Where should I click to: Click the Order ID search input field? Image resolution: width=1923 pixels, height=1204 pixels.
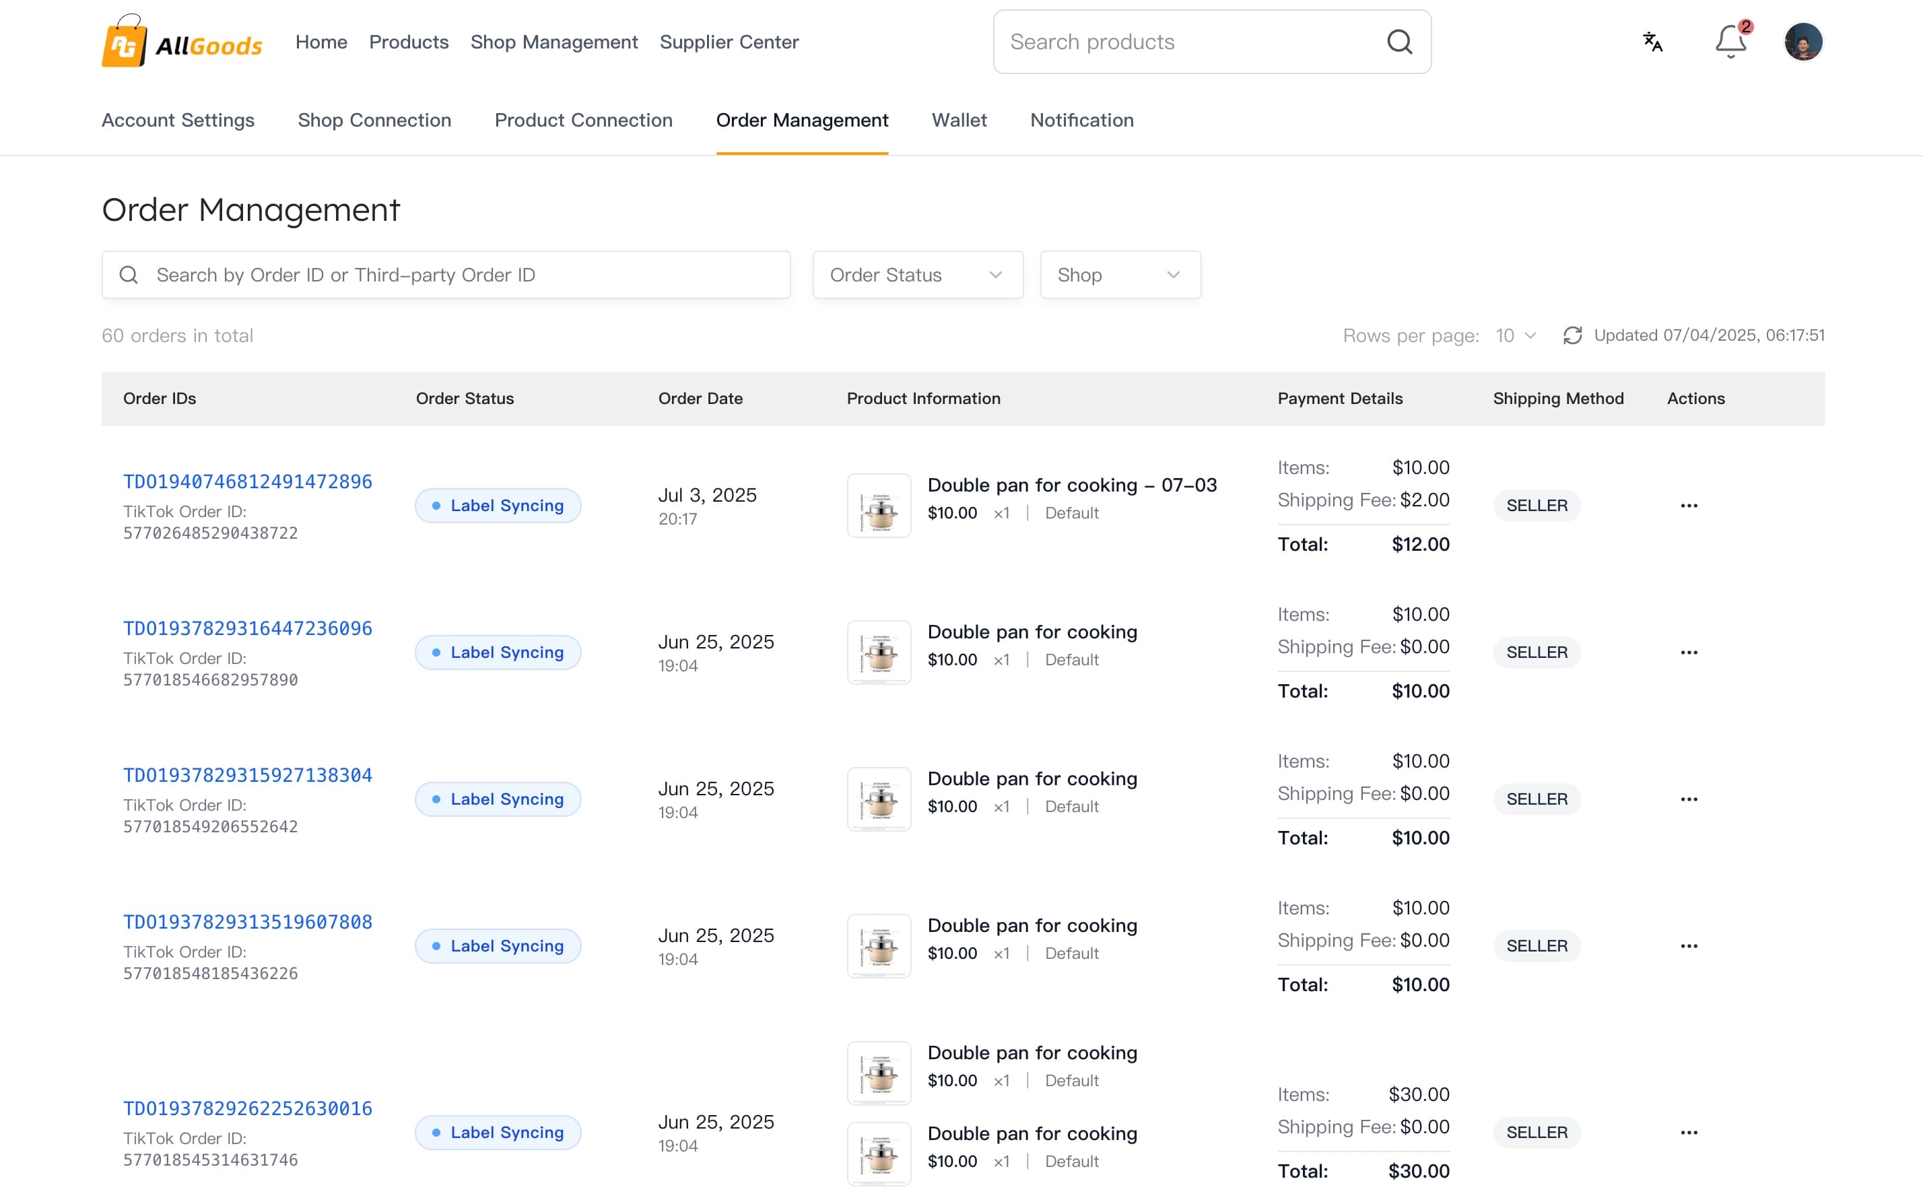(445, 274)
